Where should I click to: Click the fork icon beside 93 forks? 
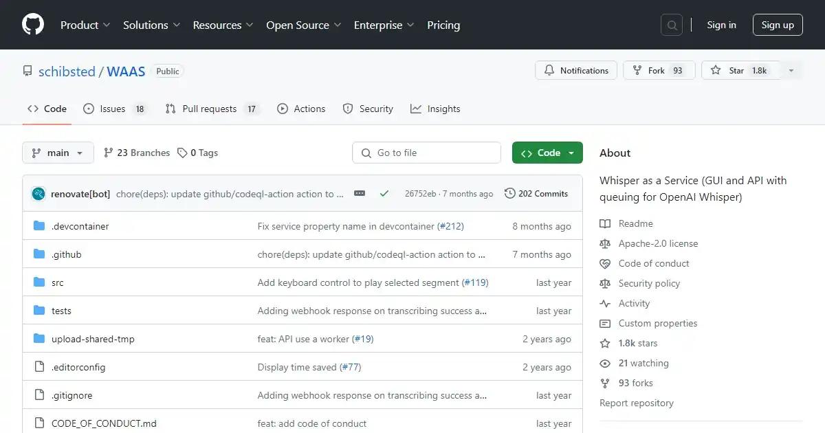(x=605, y=383)
